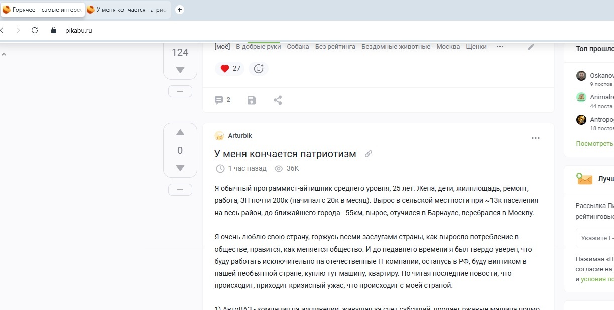
Task: Click the heart reaction with 27
Action: (230, 69)
